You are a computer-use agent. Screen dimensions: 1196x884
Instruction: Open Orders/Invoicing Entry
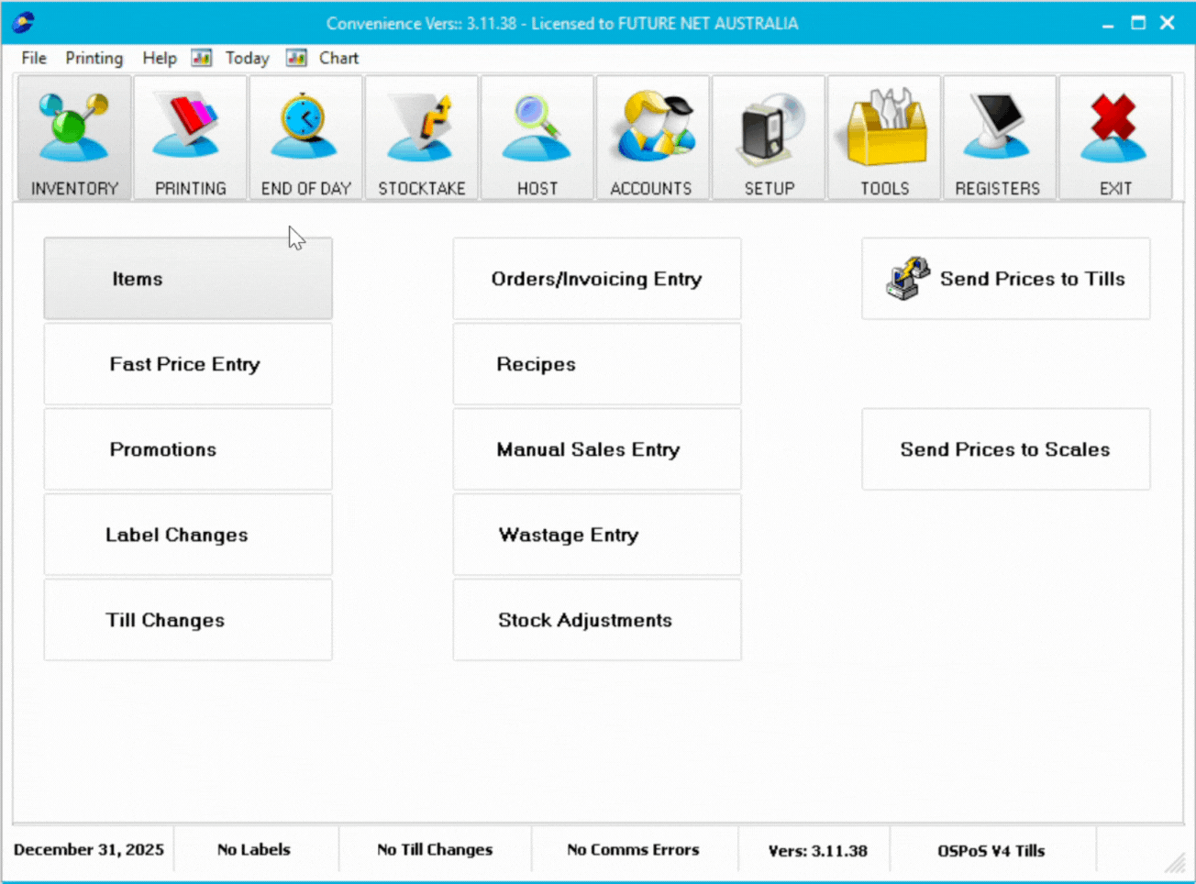tap(596, 279)
